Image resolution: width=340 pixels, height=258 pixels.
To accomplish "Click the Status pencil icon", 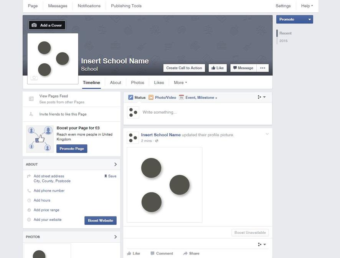I will pyautogui.click(x=130, y=98).
